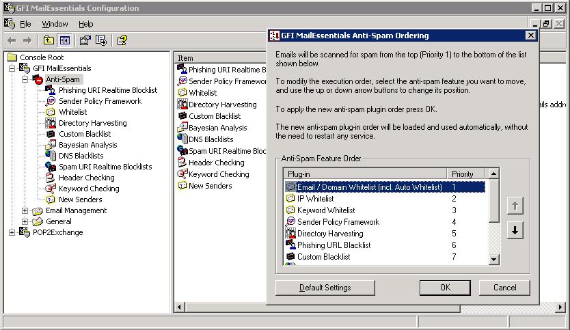Screen dimensions: 570x330
Task: Close the Anti-Spam Ordering dialog
Action: 531,36
